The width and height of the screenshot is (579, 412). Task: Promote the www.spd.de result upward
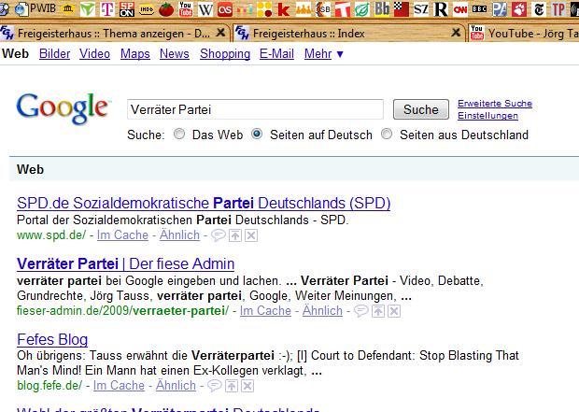tap(235, 235)
